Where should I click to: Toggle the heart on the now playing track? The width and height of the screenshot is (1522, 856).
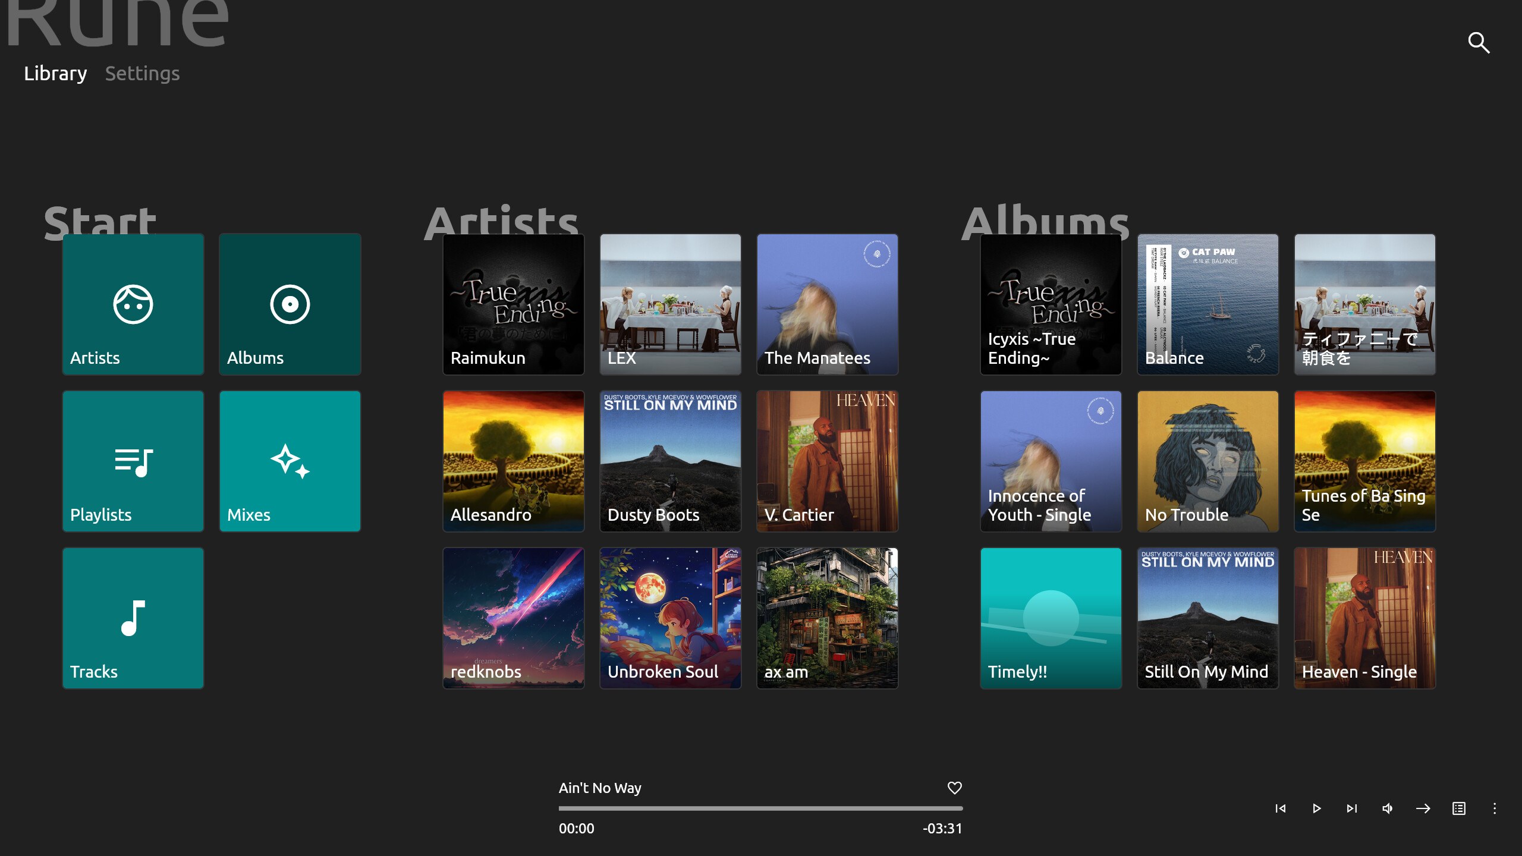(x=954, y=788)
